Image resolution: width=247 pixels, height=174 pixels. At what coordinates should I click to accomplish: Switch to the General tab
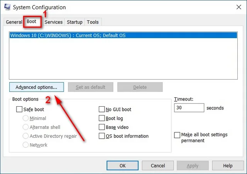(x=14, y=22)
